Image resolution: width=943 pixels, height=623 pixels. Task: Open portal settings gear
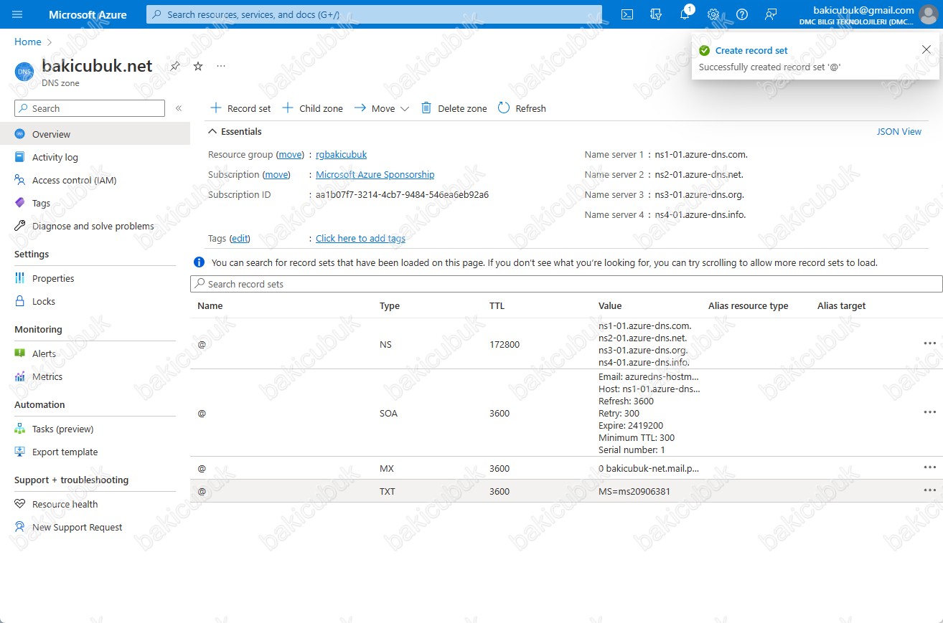point(713,14)
